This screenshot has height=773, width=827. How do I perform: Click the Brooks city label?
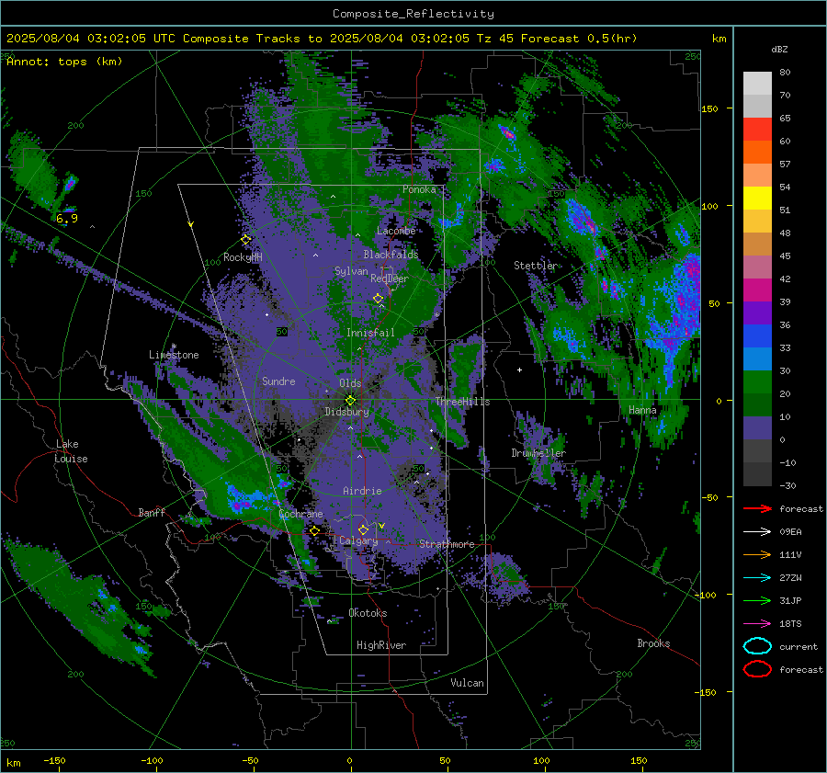tap(653, 643)
